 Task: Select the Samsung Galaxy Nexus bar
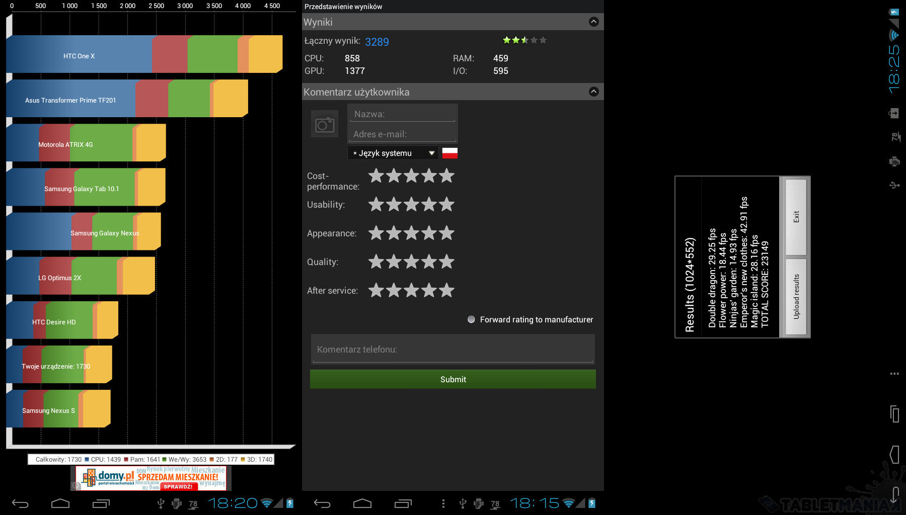(x=83, y=232)
